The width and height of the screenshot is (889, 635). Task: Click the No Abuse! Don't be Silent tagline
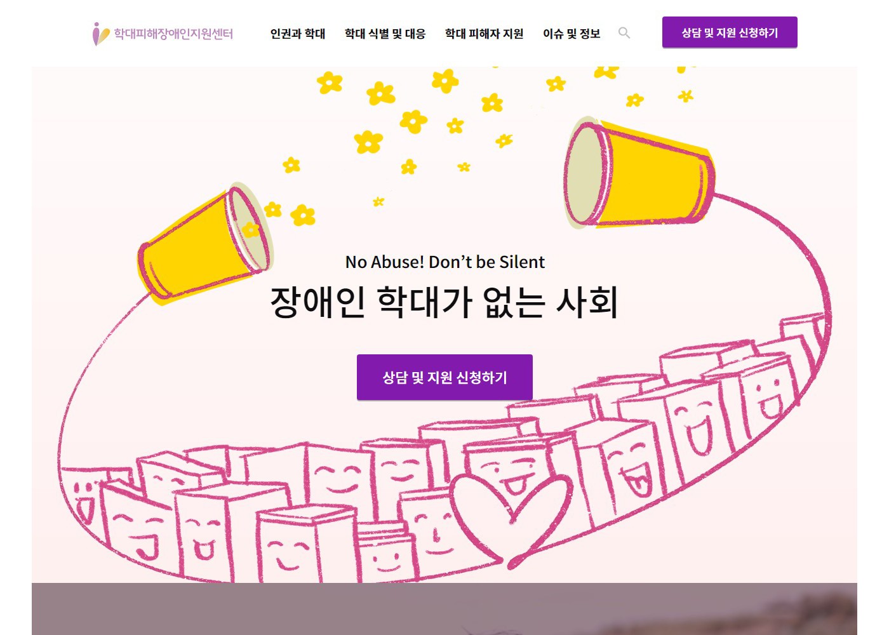pyautogui.click(x=444, y=262)
